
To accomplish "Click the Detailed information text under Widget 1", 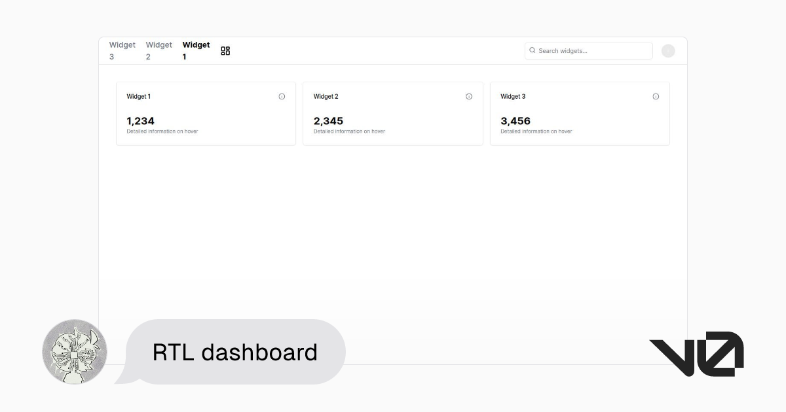I will click(x=162, y=131).
